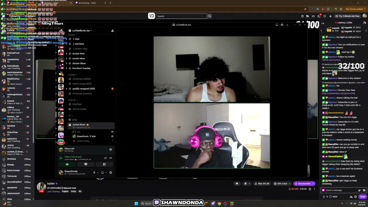Viewport: 368px width, 207px height.
Task: Open Chrome from the Windows taskbar
Action: 219,204
